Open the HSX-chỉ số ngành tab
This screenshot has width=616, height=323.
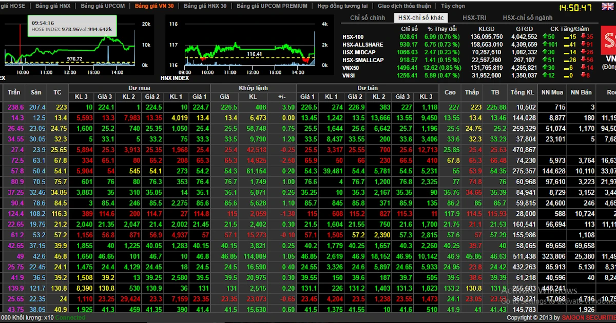pos(528,17)
